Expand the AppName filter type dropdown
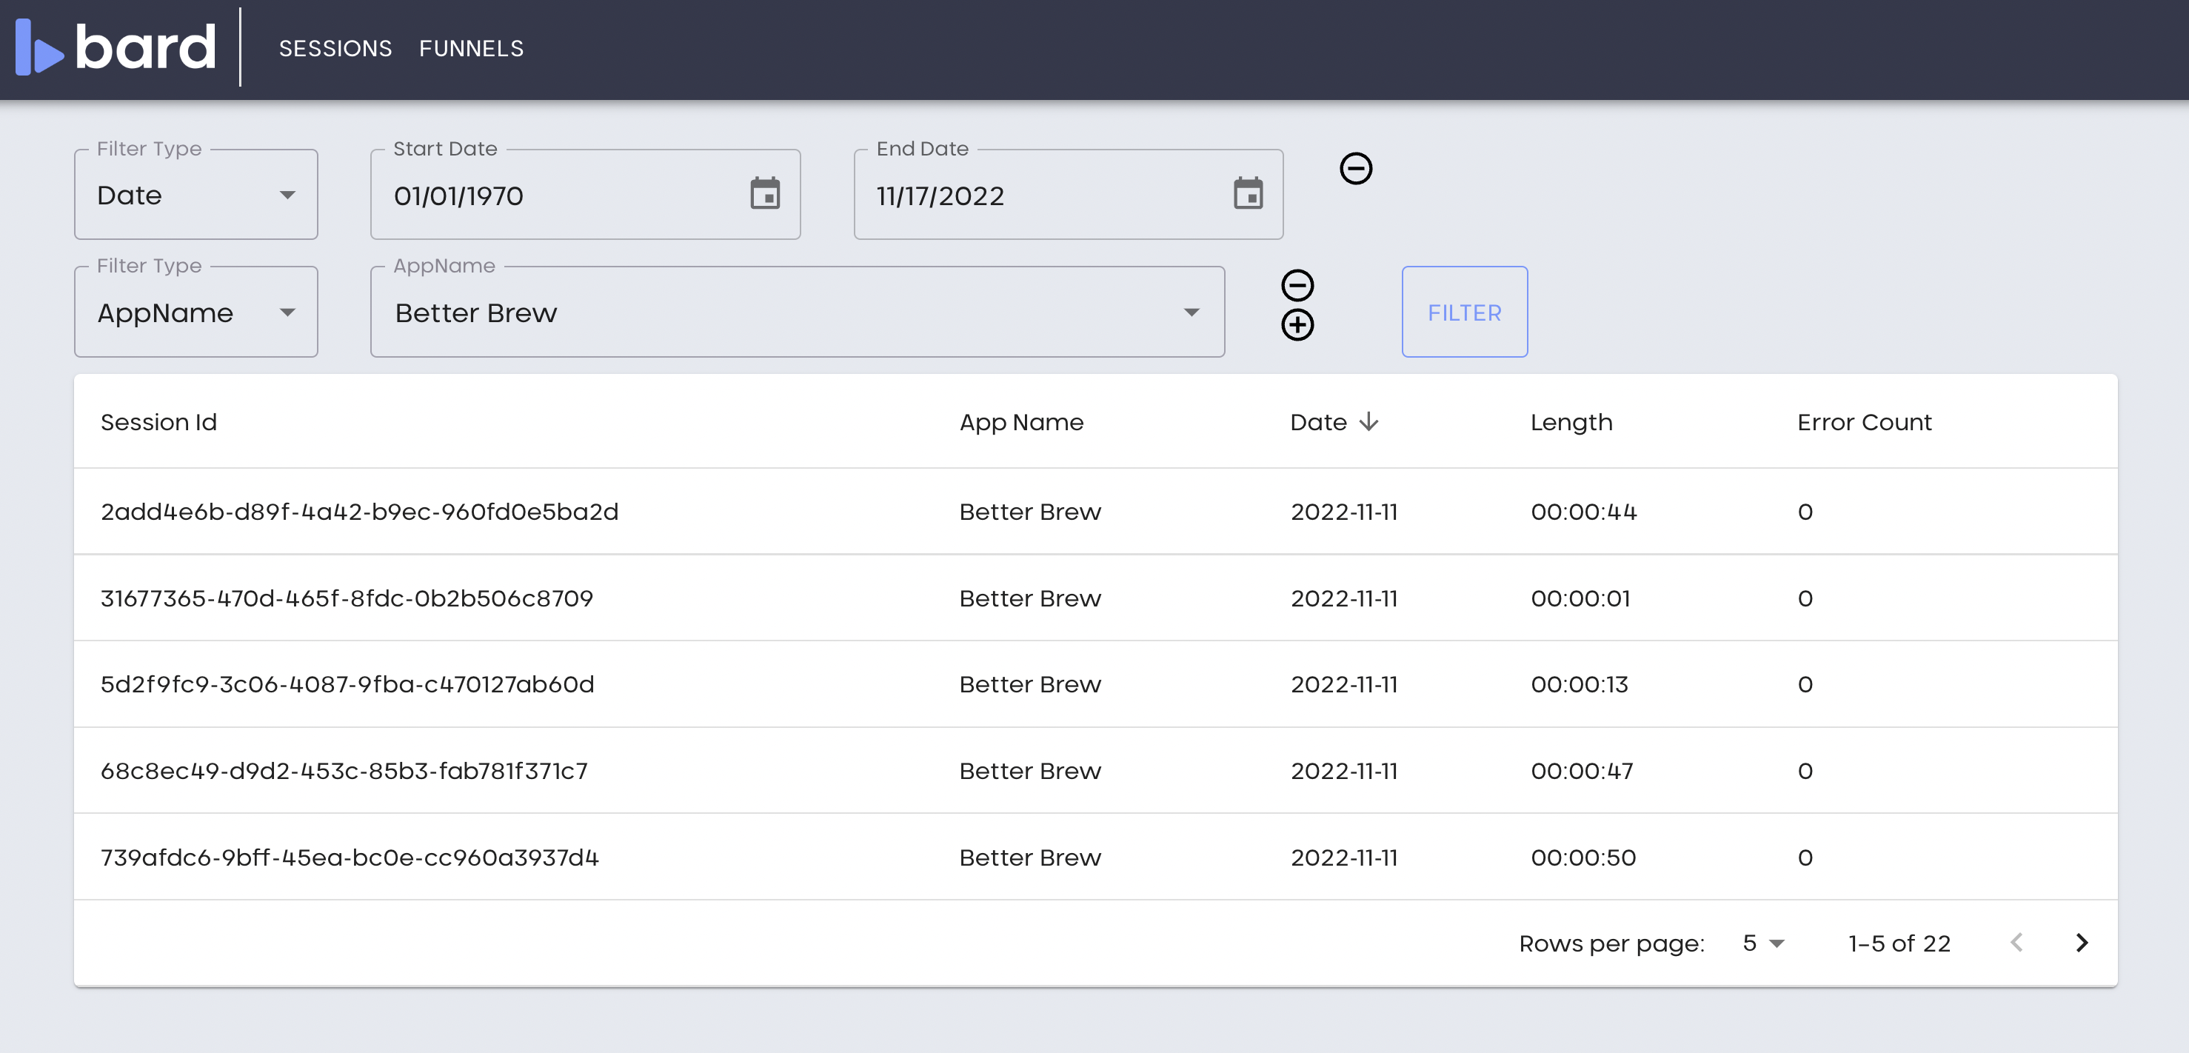The height and width of the screenshot is (1053, 2189). (196, 312)
